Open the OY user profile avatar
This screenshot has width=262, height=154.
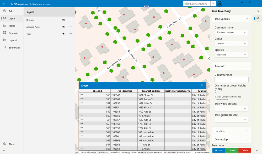[220, 4]
